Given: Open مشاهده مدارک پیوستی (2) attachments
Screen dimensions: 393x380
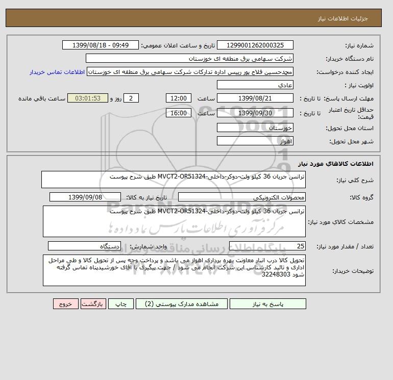Looking at the screenshot, I should pos(182,304).
